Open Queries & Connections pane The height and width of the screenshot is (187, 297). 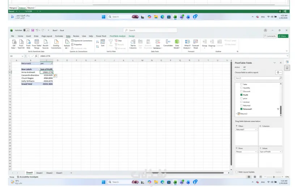coord(82,41)
